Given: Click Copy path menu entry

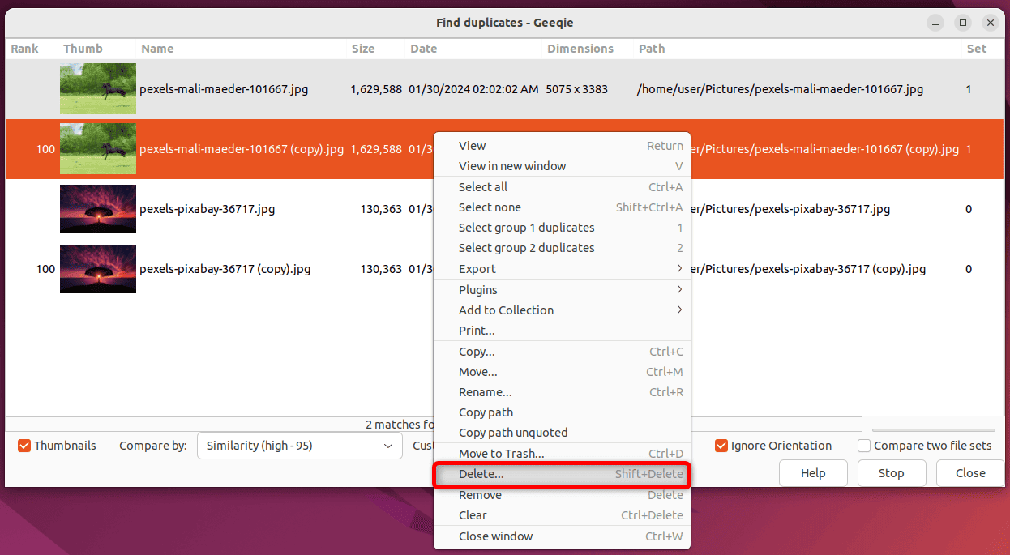Looking at the screenshot, I should coord(562,412).
